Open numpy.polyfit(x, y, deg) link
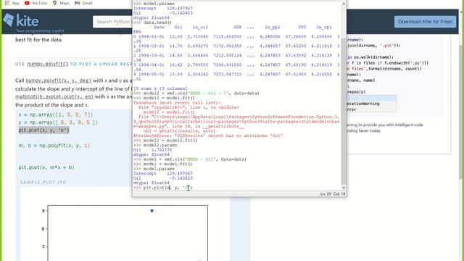Image resolution: width=464 pixels, height=261 pixels. click(58, 80)
